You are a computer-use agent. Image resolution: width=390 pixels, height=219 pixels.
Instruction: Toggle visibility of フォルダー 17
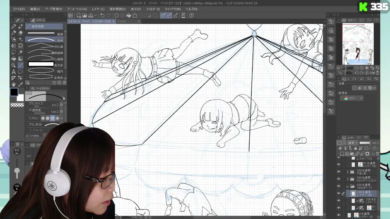click(339, 186)
